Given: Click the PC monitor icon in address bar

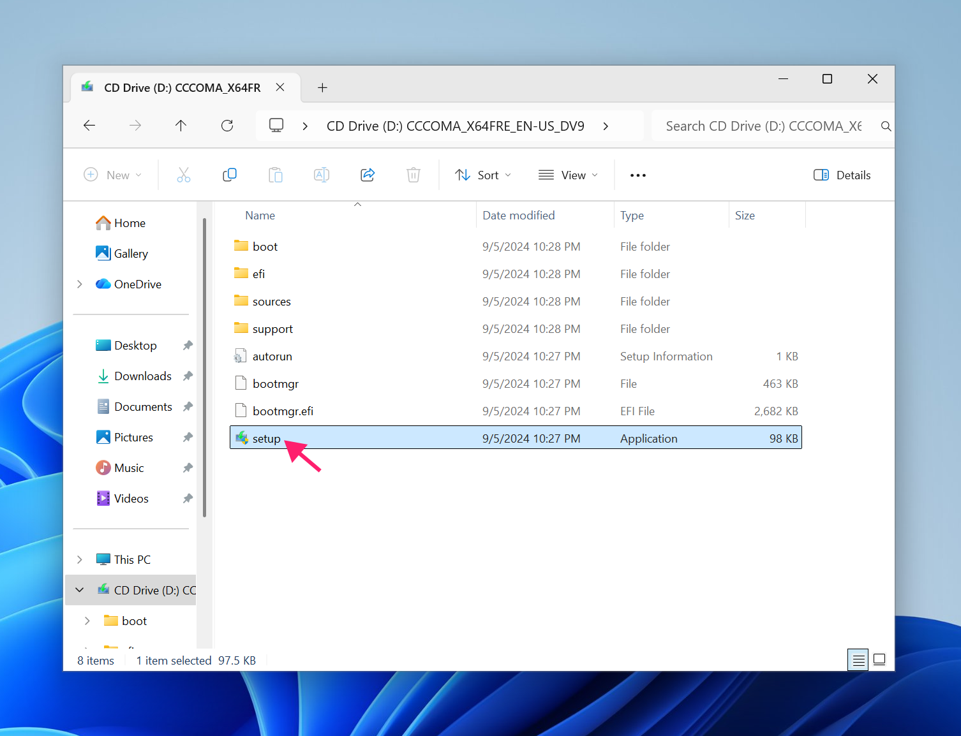Looking at the screenshot, I should [x=276, y=126].
